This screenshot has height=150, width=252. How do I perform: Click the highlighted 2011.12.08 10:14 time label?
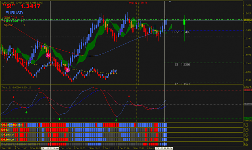click(164, 148)
